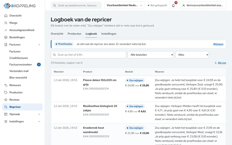Collapse the Facturen sidebar group
Image resolution: width=232 pixels, height=145 pixels.
(x=39, y=45)
